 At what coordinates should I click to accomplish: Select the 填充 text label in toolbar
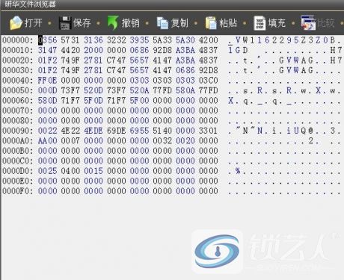(x=277, y=23)
